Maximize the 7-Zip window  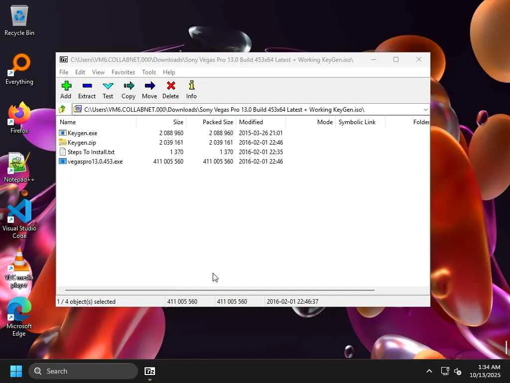click(x=396, y=60)
